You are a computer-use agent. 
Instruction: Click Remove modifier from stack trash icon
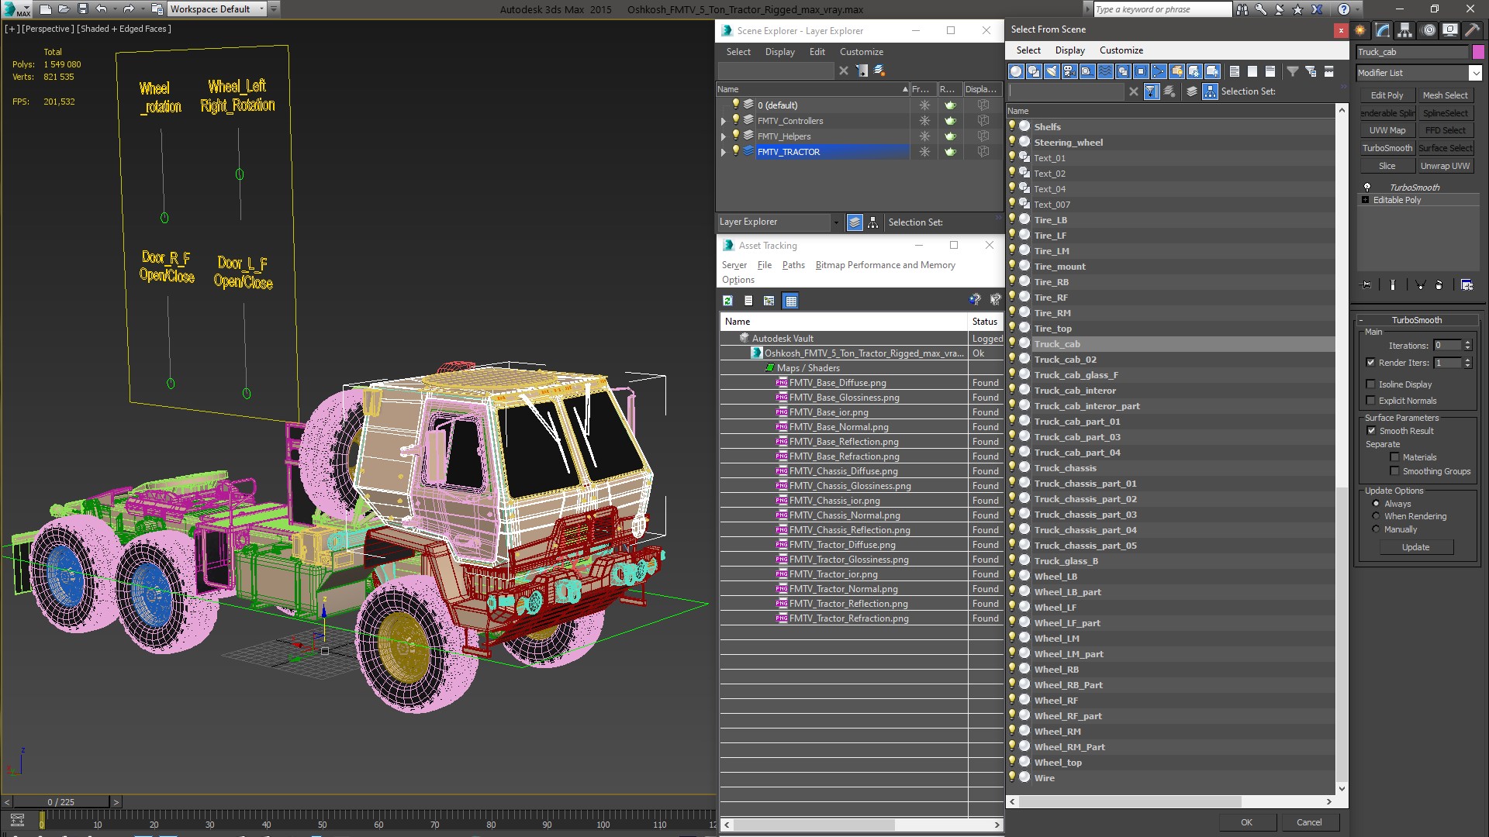click(1439, 285)
